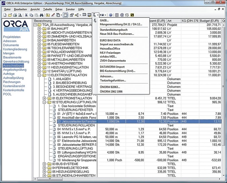
Task: Expand the 01 BAUHAUPT folder
Action: click(39, 29)
